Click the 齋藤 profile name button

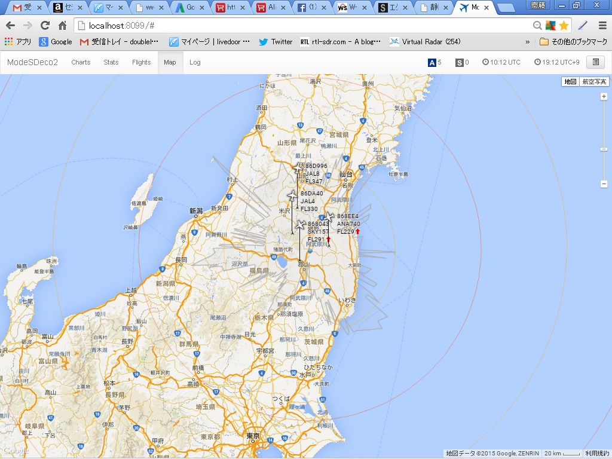coord(538,5)
